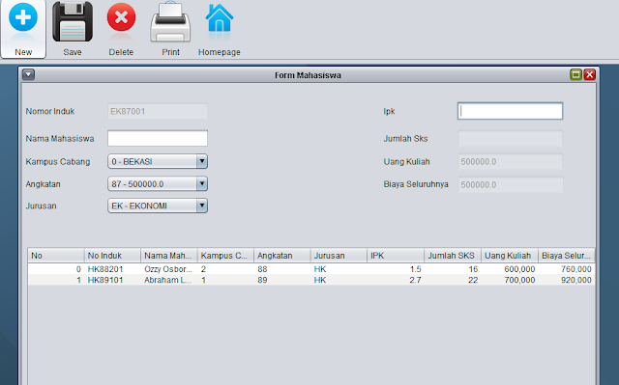Sort by the Jumlah SKS column header
The width and height of the screenshot is (619, 385).
click(453, 256)
